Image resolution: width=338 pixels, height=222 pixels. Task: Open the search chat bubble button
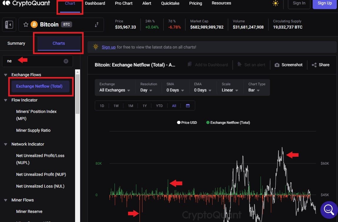329,210
